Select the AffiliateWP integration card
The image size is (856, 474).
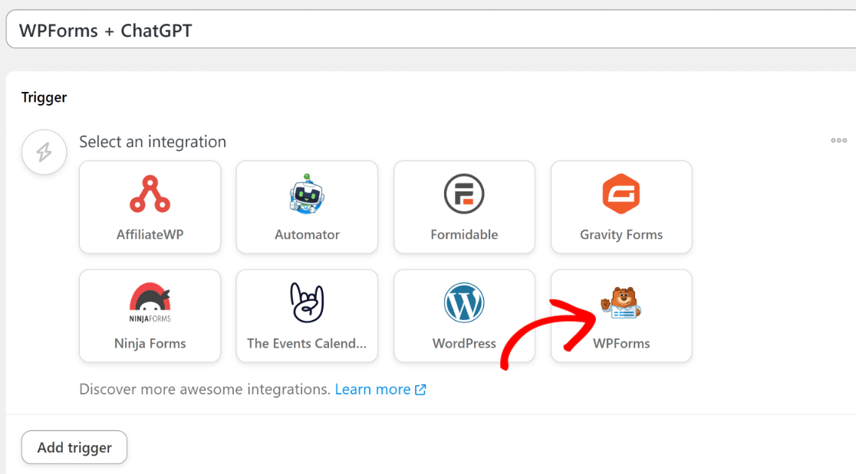point(150,207)
